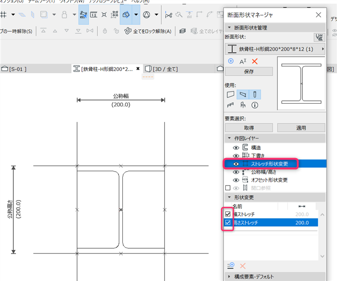This screenshot has width=337, height=281.
Task: Click the profile list view options icon
Action: (319, 37)
